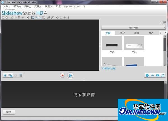Open the 编辑(E) menu
The image size is (168, 121).
(x=17, y=6)
